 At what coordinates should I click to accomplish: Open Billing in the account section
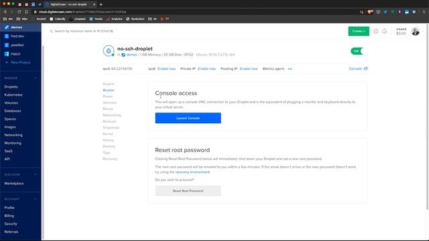tap(9, 216)
